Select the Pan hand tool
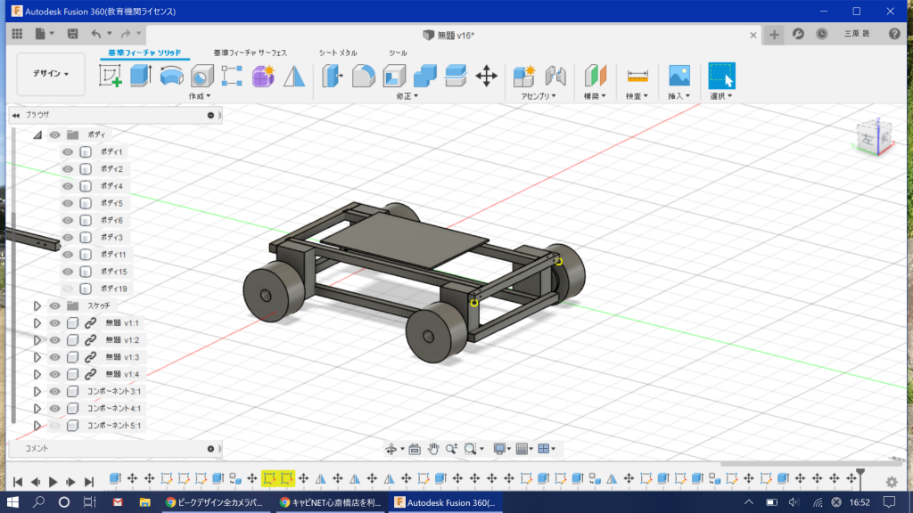 pos(432,449)
